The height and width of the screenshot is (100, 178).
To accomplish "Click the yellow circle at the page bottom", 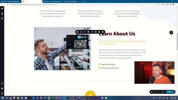I will [90, 93].
